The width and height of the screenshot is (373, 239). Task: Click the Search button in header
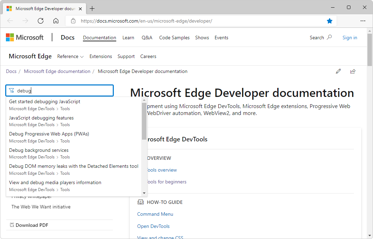[x=321, y=38]
